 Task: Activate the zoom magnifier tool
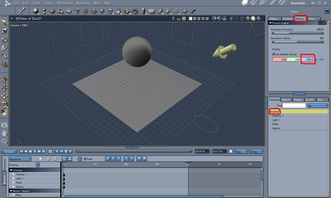coord(4,141)
